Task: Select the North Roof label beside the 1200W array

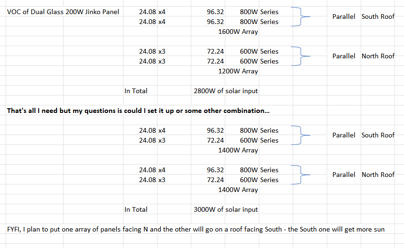Action: click(x=378, y=56)
